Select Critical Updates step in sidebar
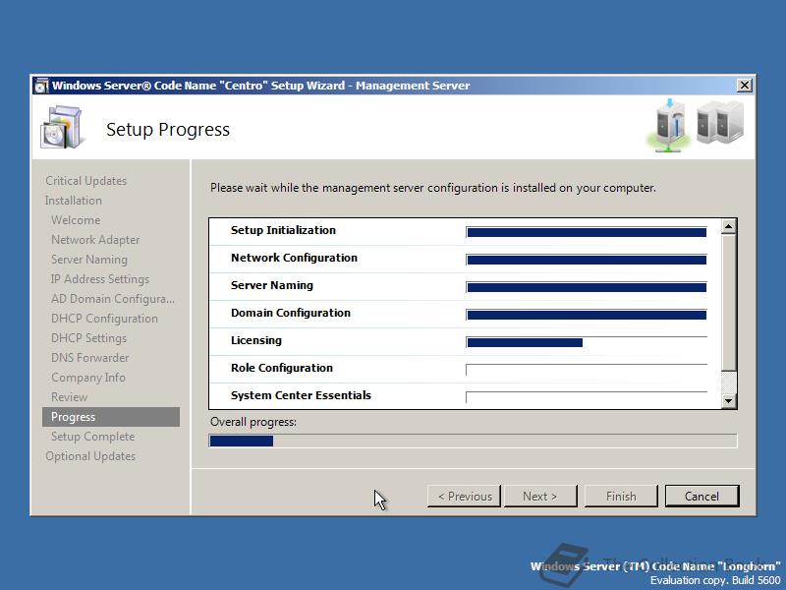The height and width of the screenshot is (590, 786). pyautogui.click(x=85, y=181)
